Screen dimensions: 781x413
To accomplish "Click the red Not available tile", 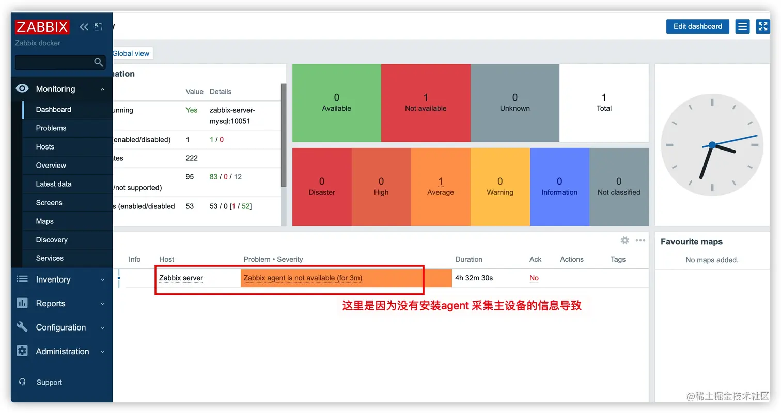I will pos(426,103).
